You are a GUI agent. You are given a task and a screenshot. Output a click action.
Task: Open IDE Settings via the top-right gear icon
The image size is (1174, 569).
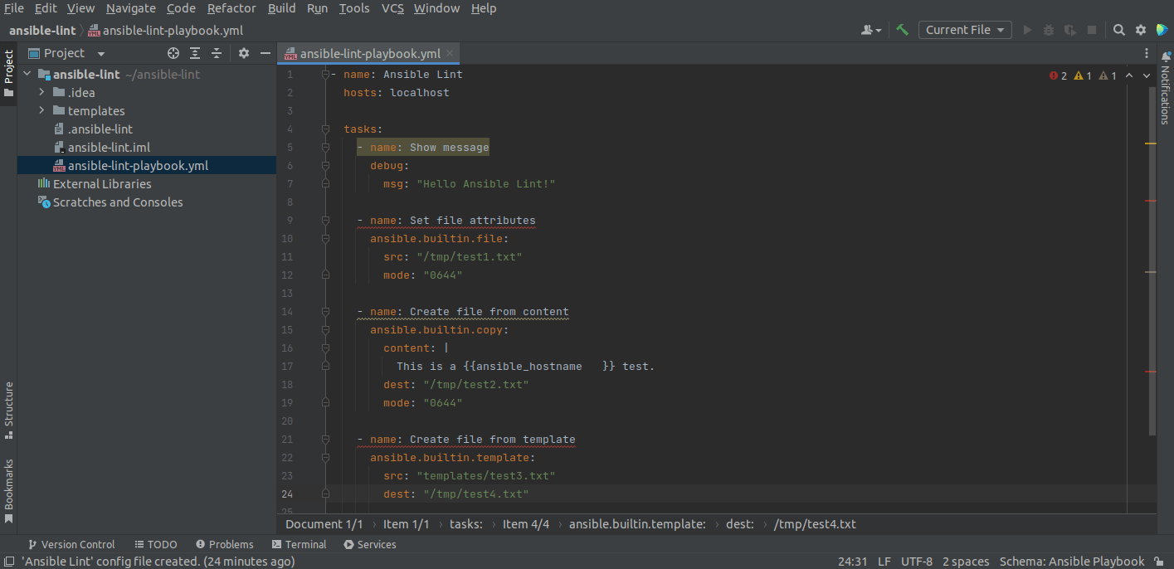[x=1140, y=29]
